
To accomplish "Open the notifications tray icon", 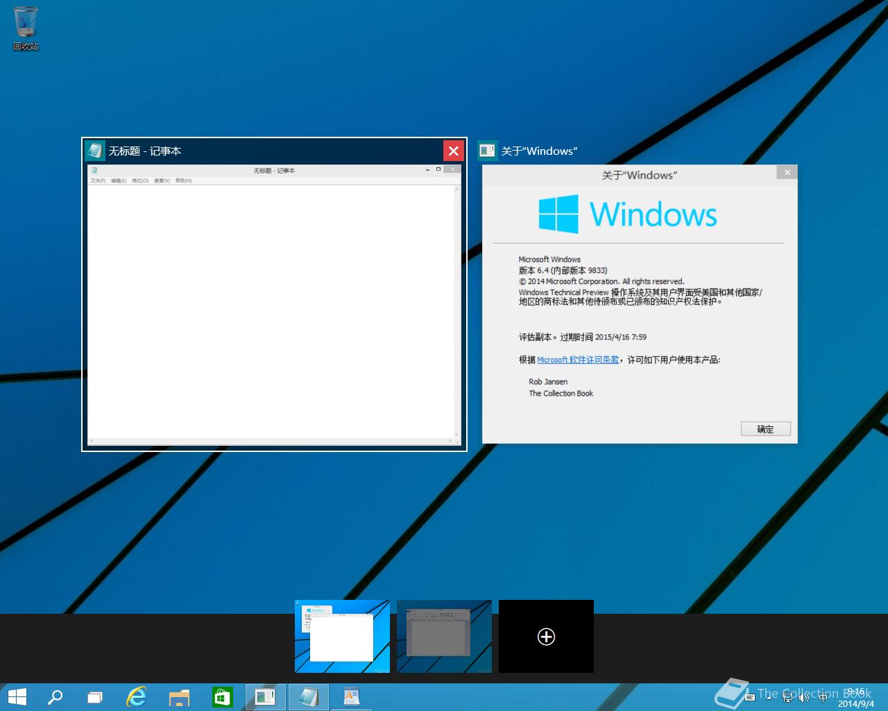I will 750,697.
